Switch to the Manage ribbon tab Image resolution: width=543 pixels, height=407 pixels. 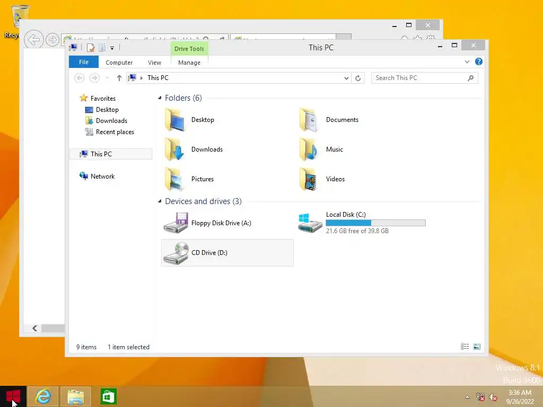point(189,63)
